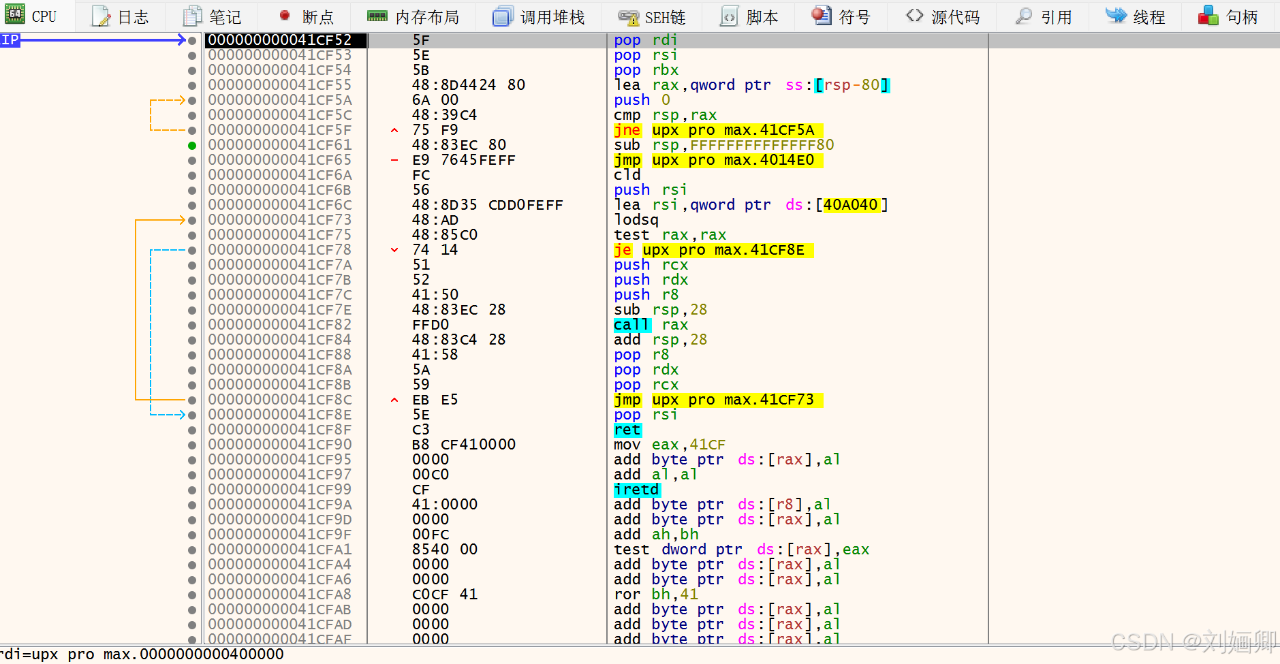
Task: Open the 源代码 (Source) view
Action: coord(941,16)
